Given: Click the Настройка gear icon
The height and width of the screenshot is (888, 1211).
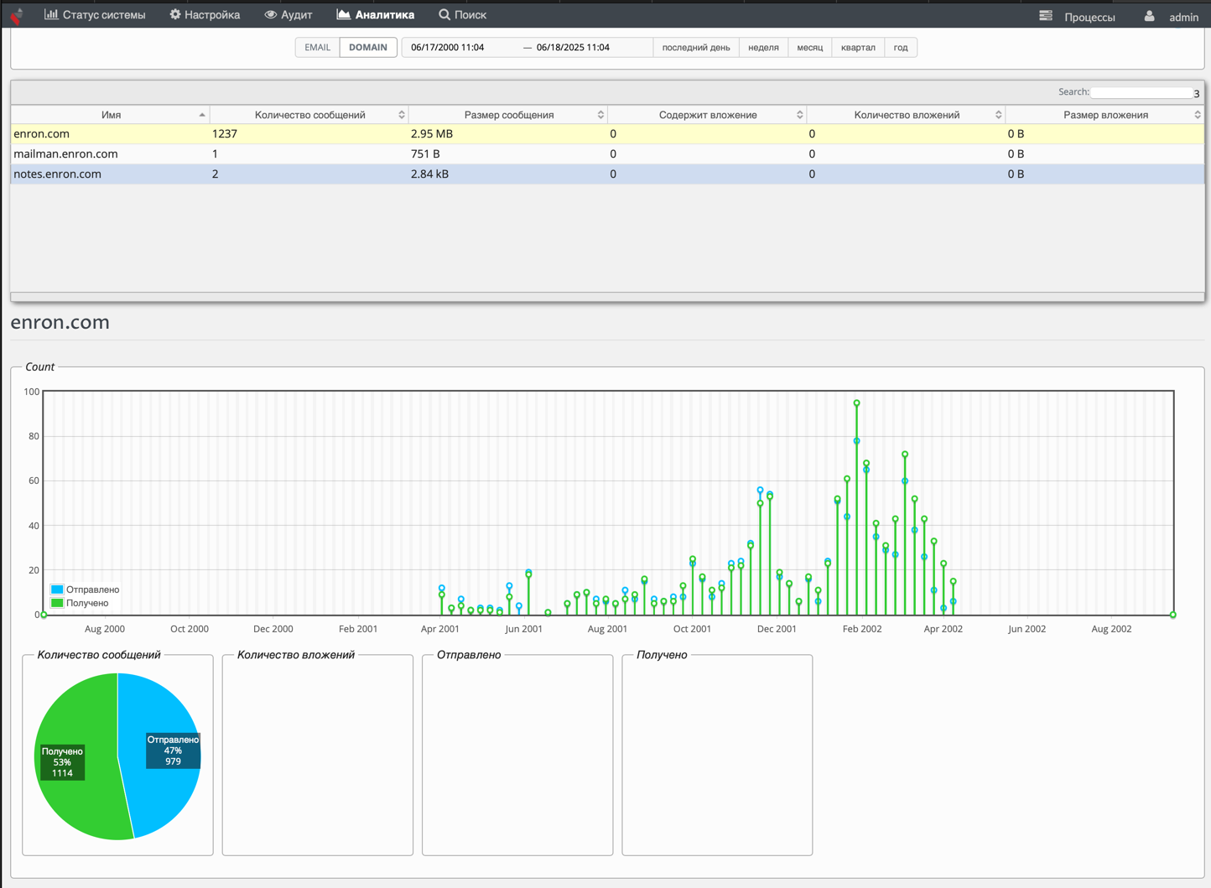Looking at the screenshot, I should point(175,14).
